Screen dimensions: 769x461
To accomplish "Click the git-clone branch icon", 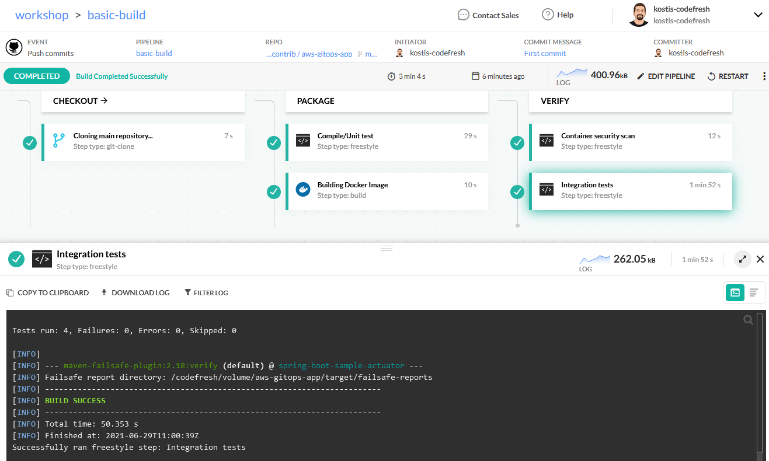I will coord(59,141).
